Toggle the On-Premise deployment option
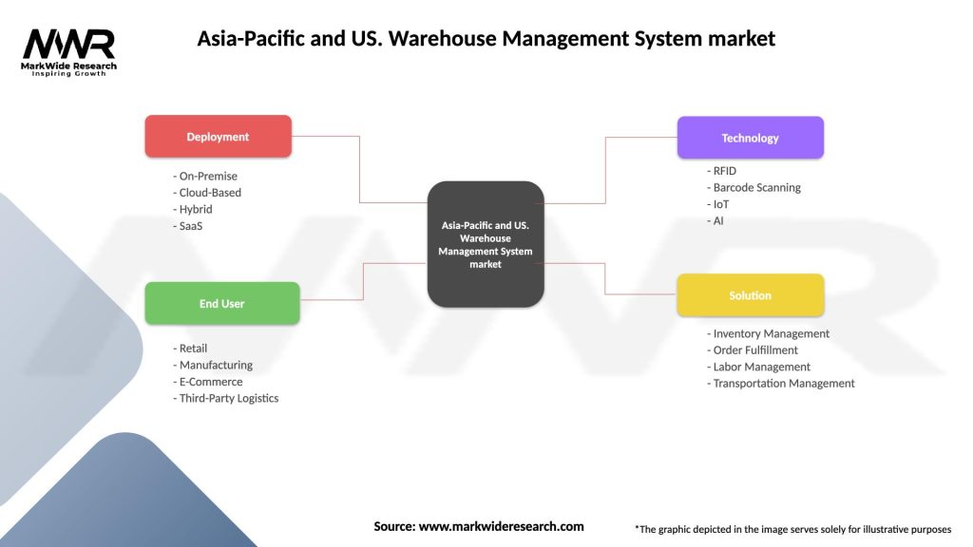The height and width of the screenshot is (547, 973). click(204, 176)
